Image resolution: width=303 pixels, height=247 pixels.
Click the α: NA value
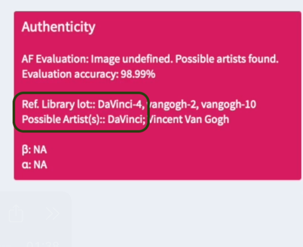click(35, 164)
